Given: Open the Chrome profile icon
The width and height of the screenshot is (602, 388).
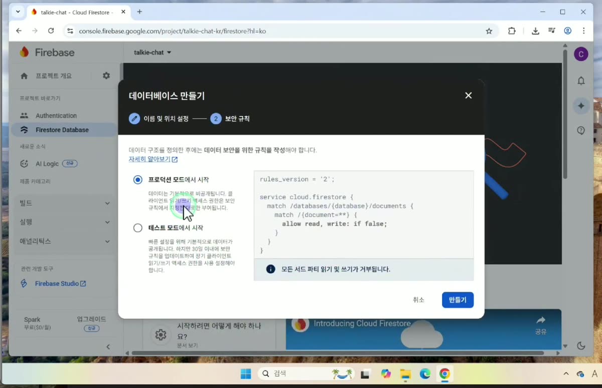Looking at the screenshot, I should (568, 31).
